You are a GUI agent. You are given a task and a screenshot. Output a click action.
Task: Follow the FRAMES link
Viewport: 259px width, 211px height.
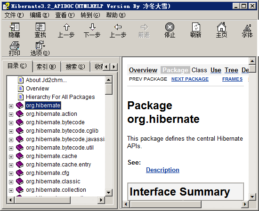[x=232, y=79]
